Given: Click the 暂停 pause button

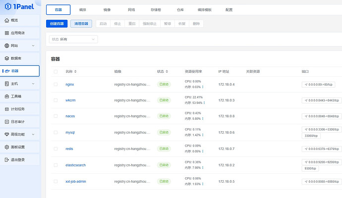Looking at the screenshot, I should pyautogui.click(x=168, y=24).
